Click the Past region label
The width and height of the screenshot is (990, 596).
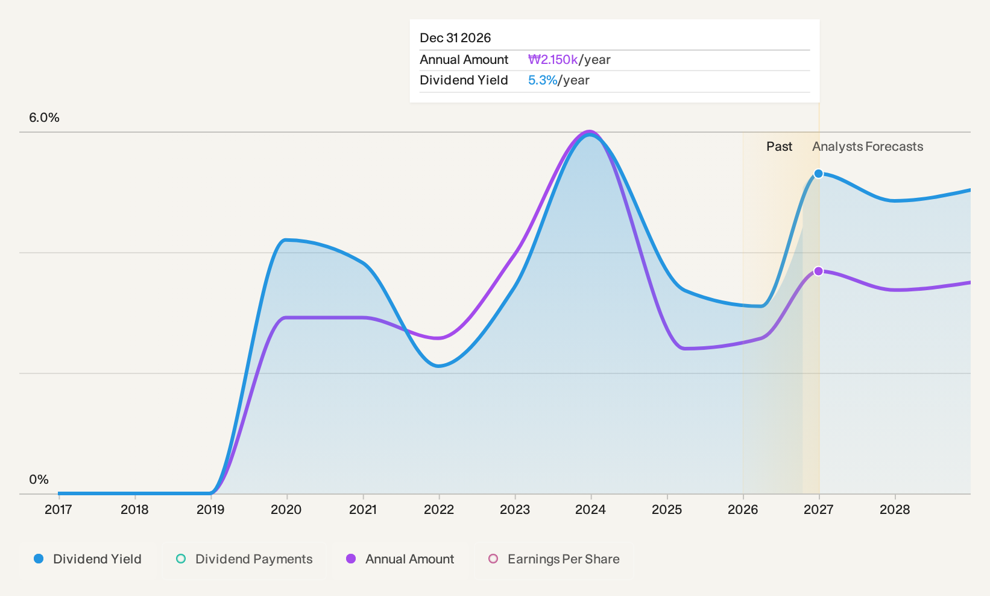tap(780, 147)
